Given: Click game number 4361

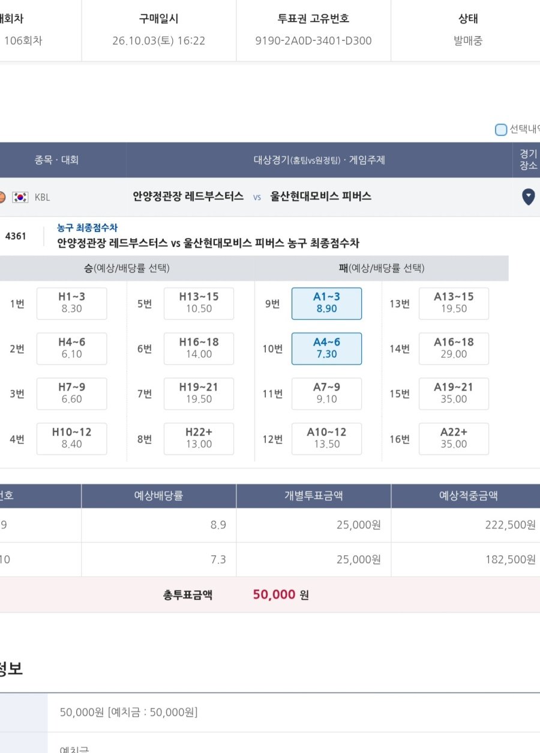Looking at the screenshot, I should pos(16,236).
